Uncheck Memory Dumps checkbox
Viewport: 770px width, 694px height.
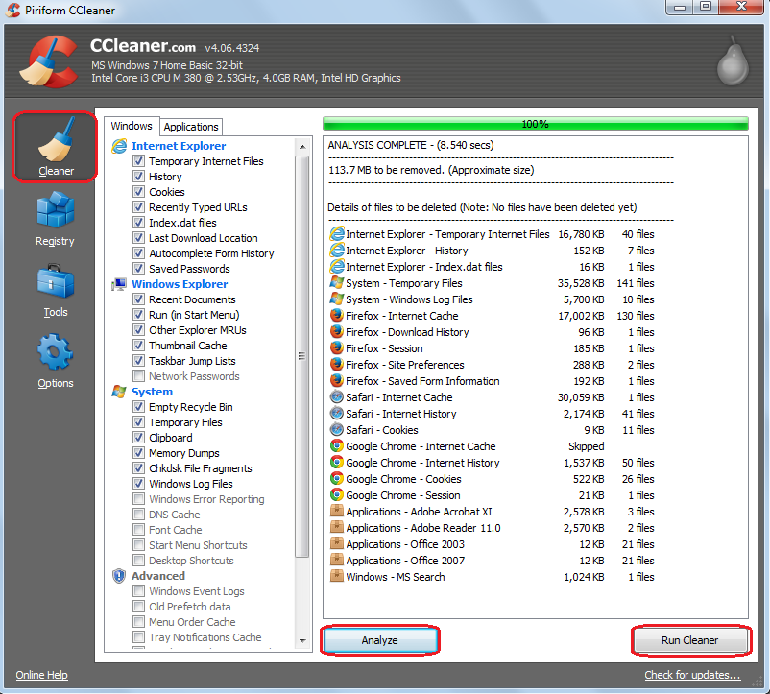pos(138,452)
